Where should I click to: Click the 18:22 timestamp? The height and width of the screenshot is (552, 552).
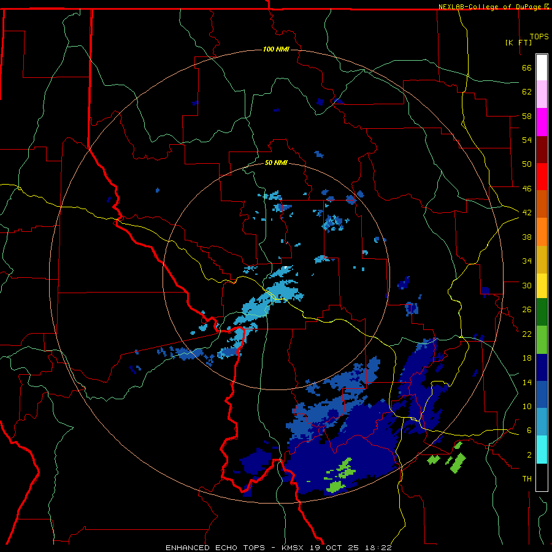(x=378, y=548)
